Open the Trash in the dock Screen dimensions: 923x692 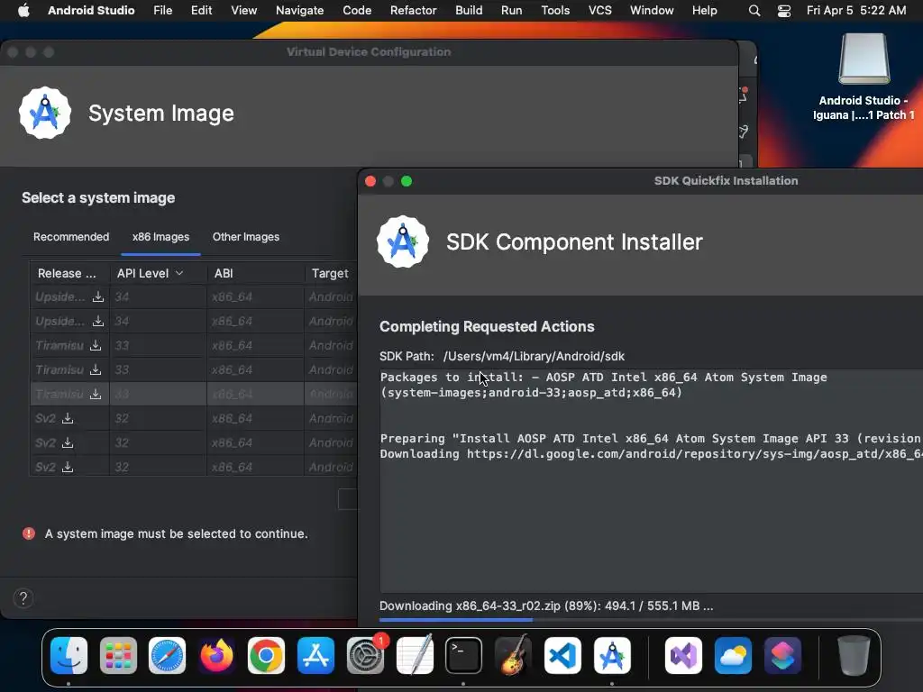[854, 656]
